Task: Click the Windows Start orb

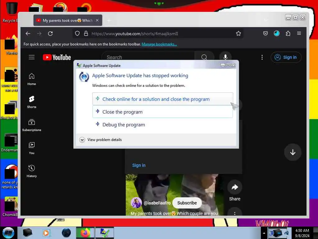Action: click(8, 233)
